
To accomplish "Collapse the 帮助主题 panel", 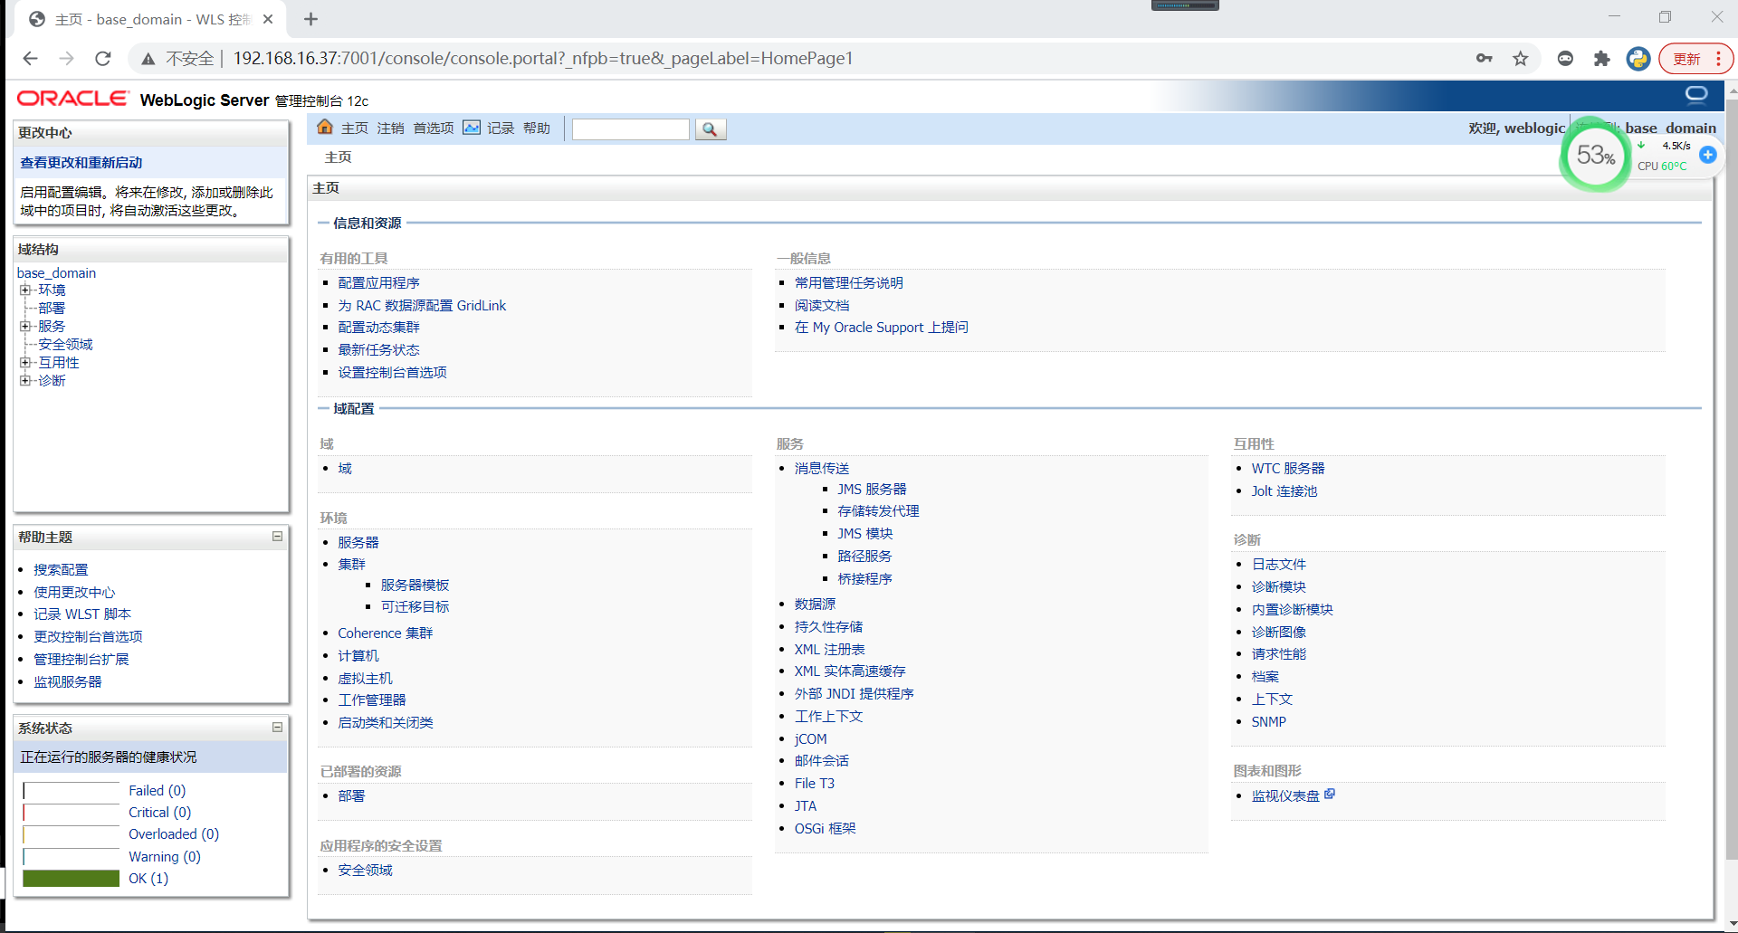I will (278, 537).
